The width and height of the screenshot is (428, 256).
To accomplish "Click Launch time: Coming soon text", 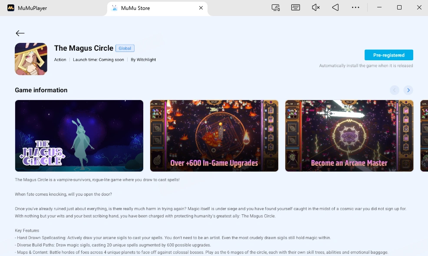I will (x=98, y=60).
